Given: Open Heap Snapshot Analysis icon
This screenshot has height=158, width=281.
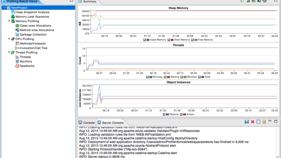Looking at the screenshot, I should point(13,12).
